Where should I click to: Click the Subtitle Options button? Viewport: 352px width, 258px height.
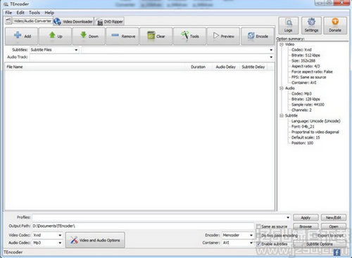[x=320, y=244]
